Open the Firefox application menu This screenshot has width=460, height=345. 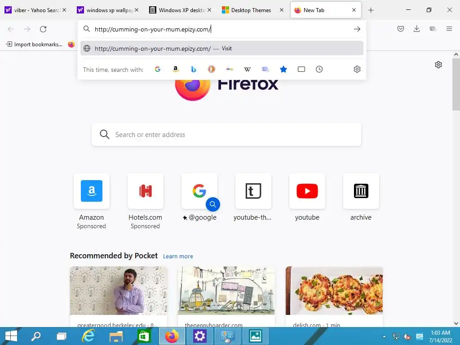point(449,29)
